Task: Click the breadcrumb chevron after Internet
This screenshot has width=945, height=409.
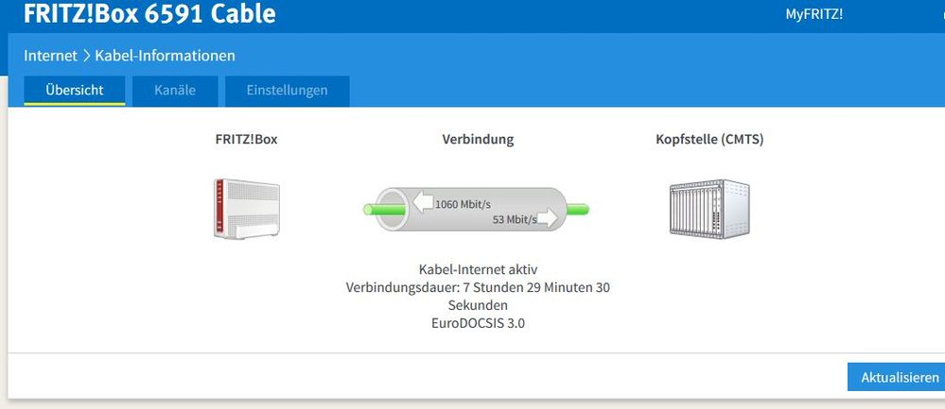Action: pos(86,57)
